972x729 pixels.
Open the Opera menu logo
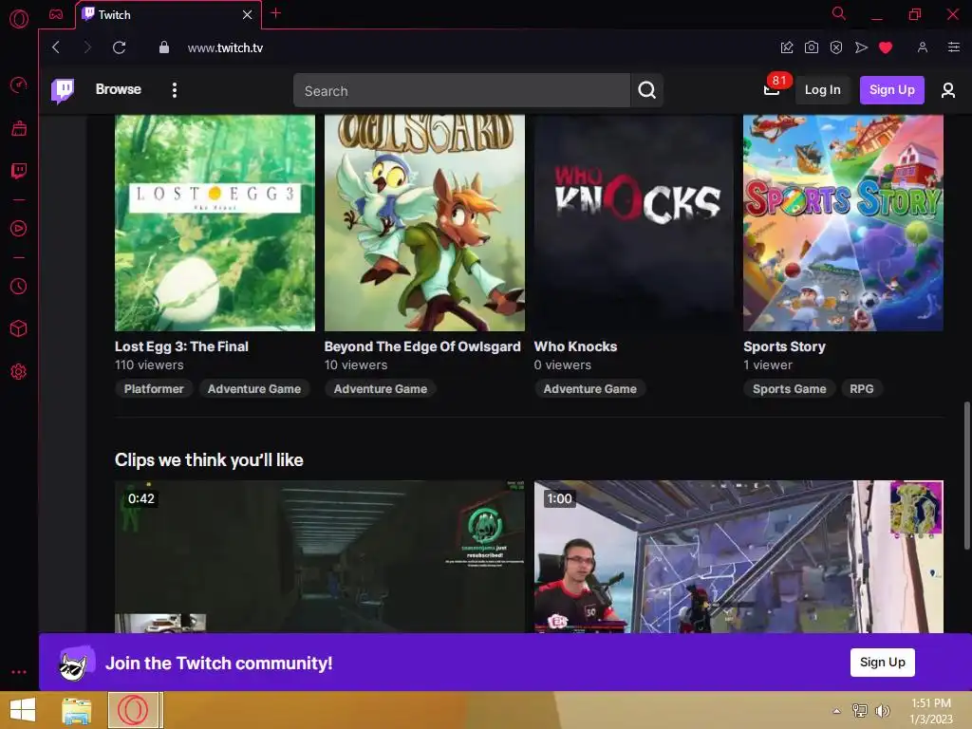[x=19, y=19]
